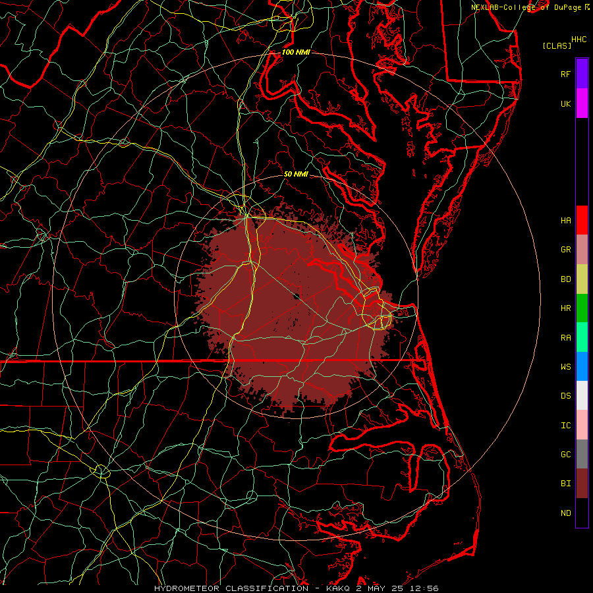The height and width of the screenshot is (593, 593).
Task: Click the 12:56 timestamp
Action: [426, 588]
